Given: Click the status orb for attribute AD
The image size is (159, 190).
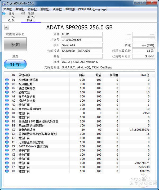Looking at the screenshot, I should pyautogui.click(x=7, y=105).
